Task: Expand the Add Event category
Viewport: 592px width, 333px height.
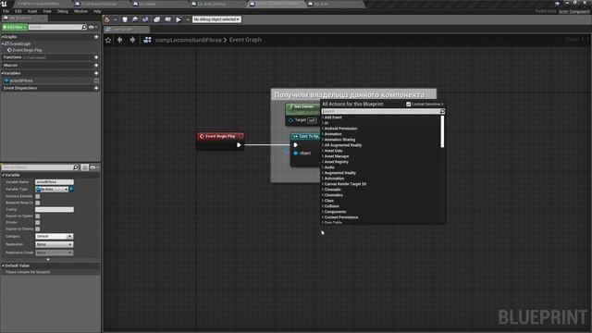Action: (323, 117)
